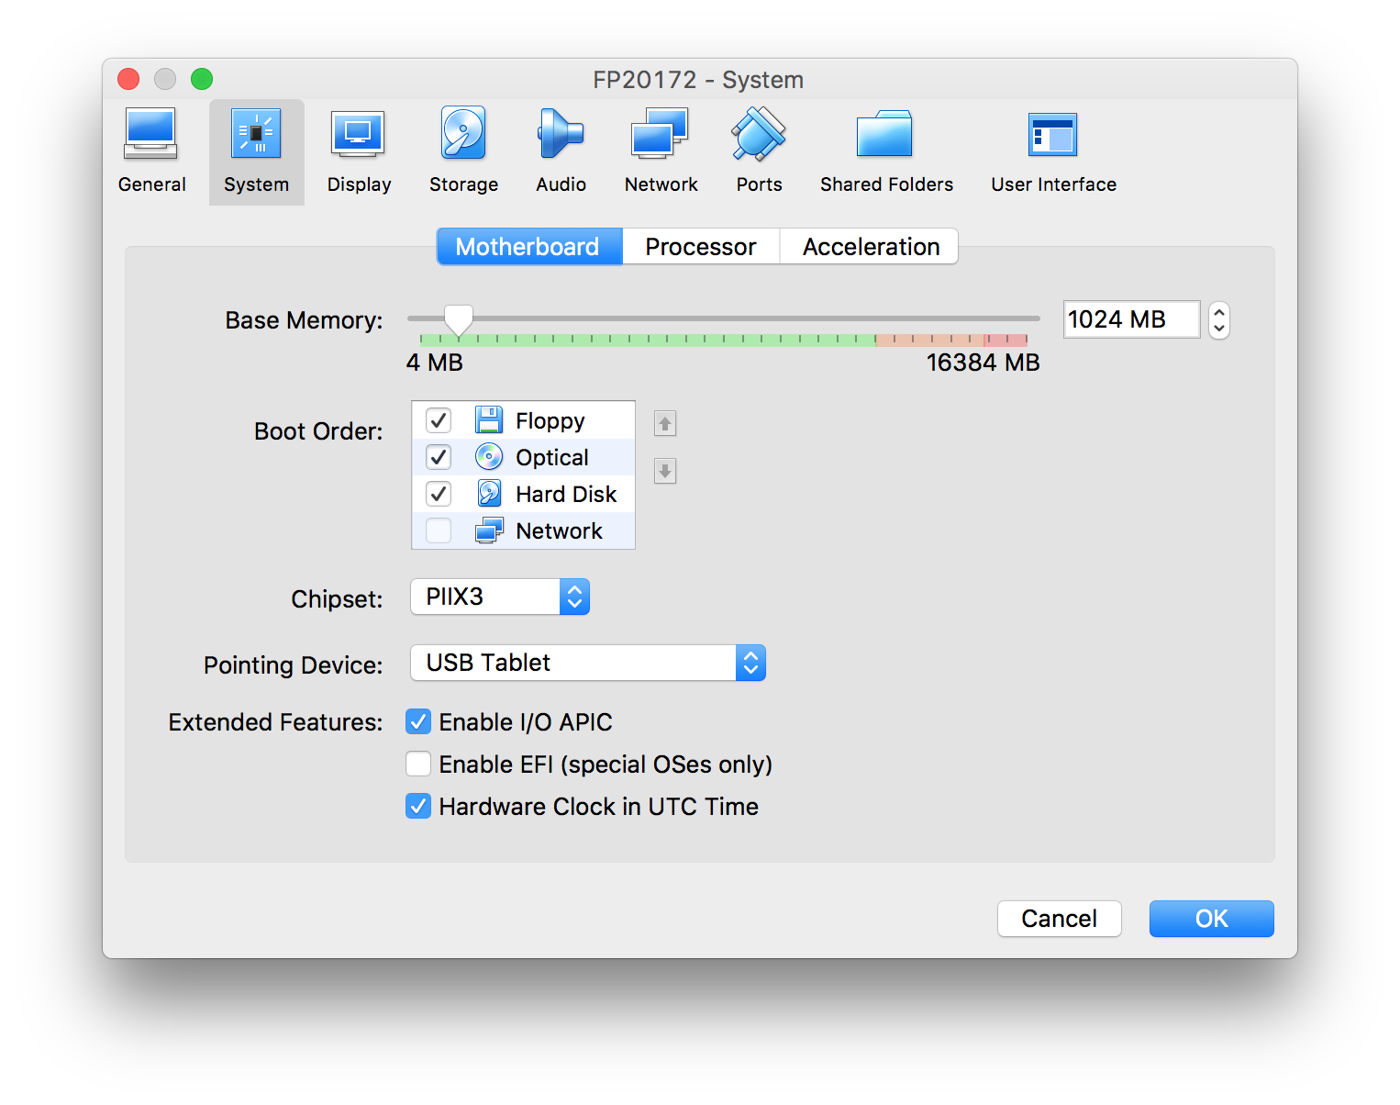Disable Hardware Clock in UTC Time

(x=418, y=806)
